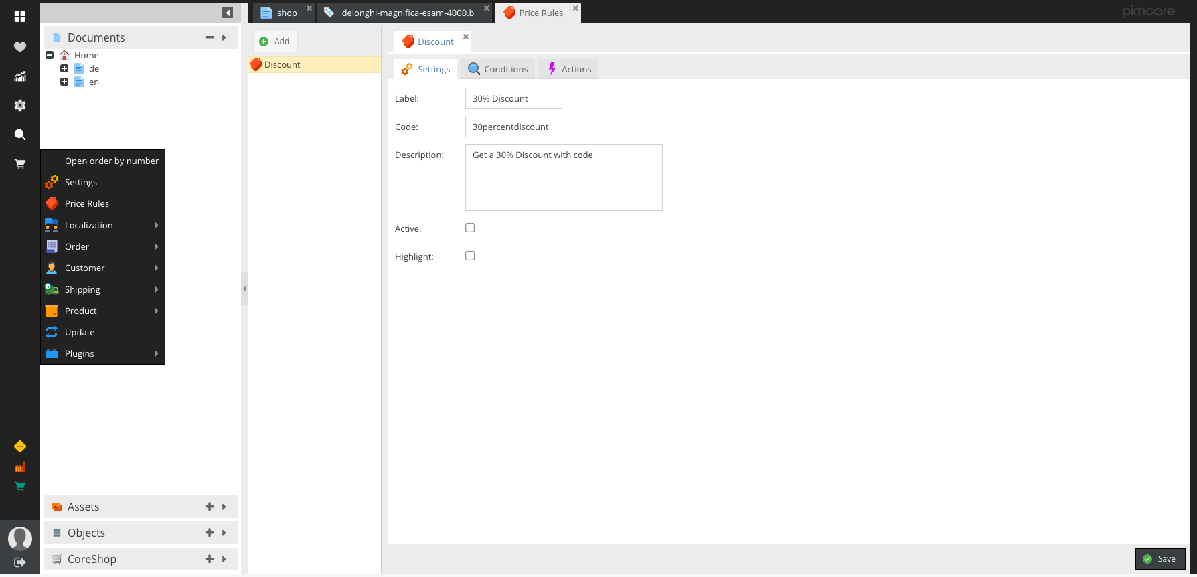Open the Product submenu

click(102, 311)
